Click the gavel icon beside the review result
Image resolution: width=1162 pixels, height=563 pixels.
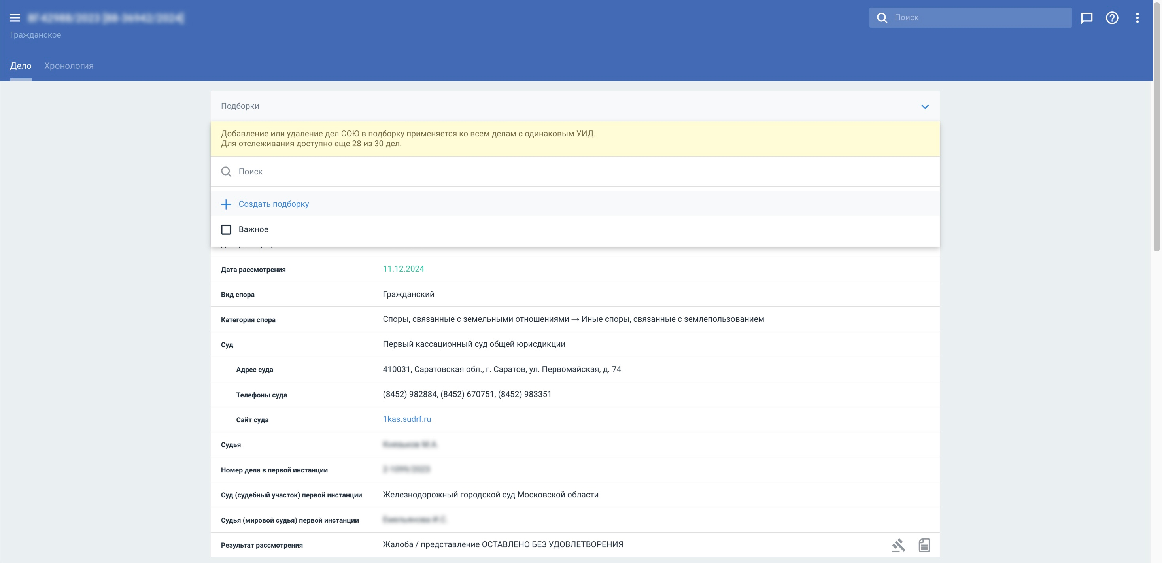click(x=898, y=545)
